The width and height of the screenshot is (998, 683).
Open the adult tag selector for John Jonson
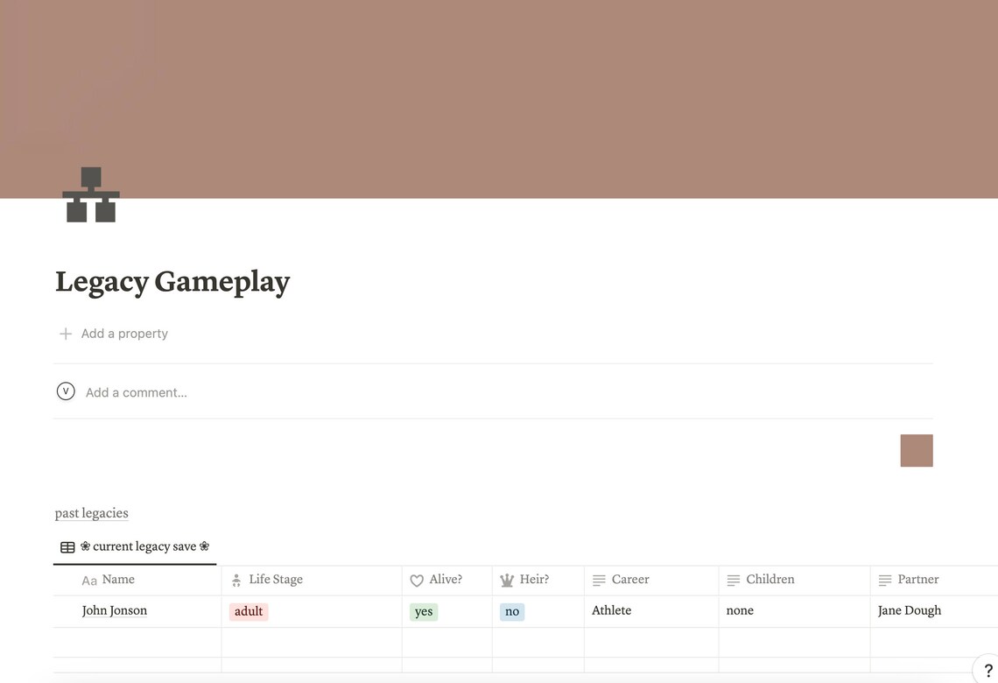(x=249, y=610)
